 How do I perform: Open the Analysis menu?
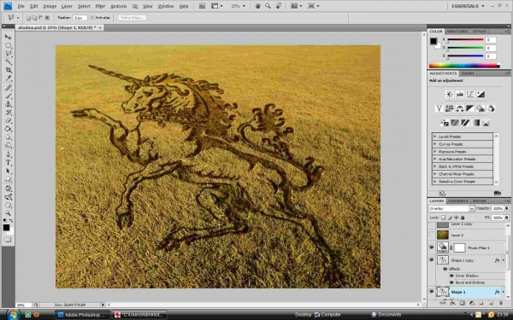click(x=119, y=6)
